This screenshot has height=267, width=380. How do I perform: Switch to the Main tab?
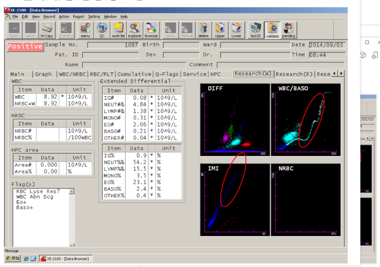click(20, 74)
